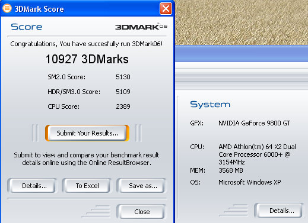
Task: Click the Microsoft Windows XP value
Action: (x=250, y=182)
